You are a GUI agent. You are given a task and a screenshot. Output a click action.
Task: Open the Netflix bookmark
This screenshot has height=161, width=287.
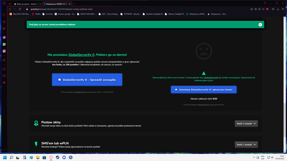click(x=36, y=14)
